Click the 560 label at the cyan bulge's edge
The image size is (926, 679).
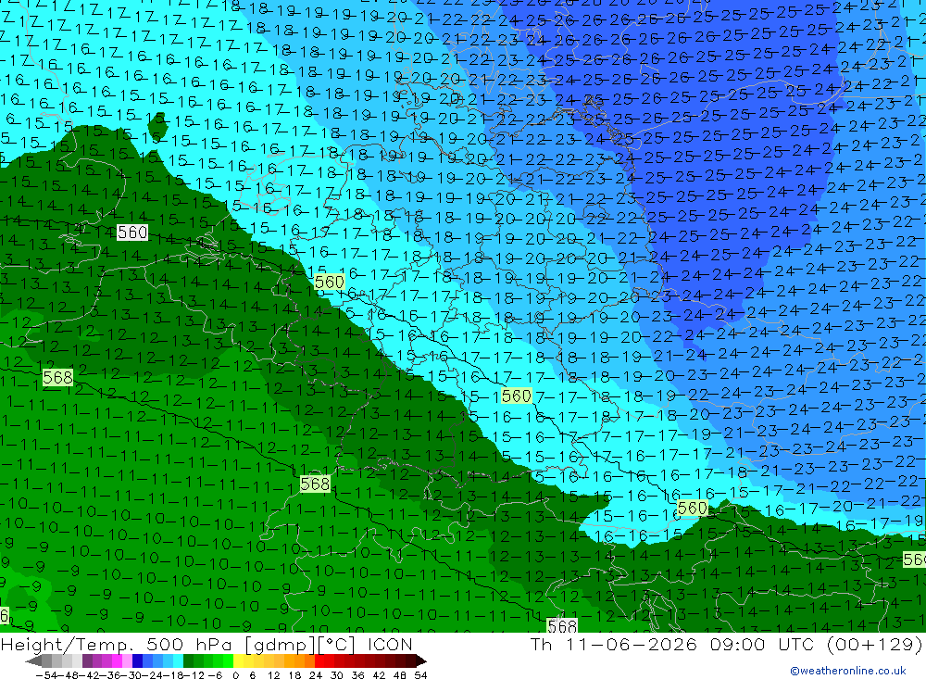point(692,508)
